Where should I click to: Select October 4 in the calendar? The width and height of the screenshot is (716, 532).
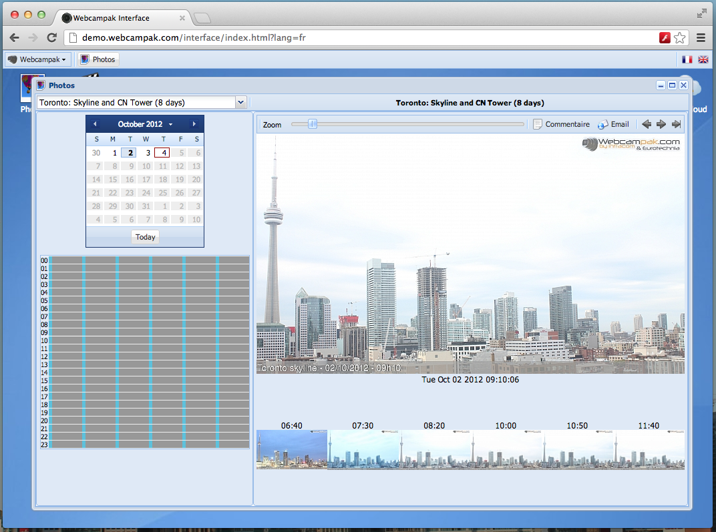(162, 153)
